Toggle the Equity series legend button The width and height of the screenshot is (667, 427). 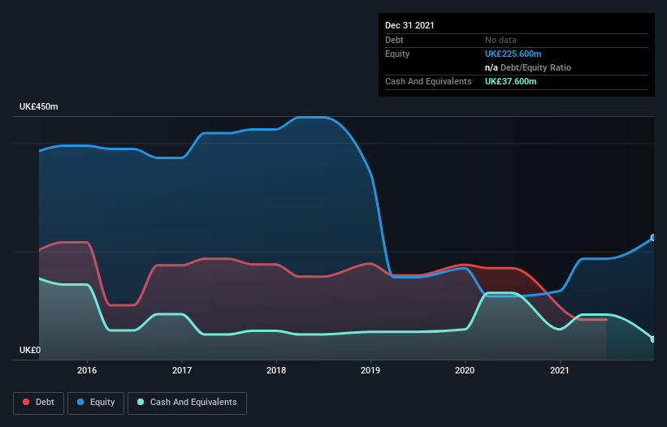(x=96, y=403)
